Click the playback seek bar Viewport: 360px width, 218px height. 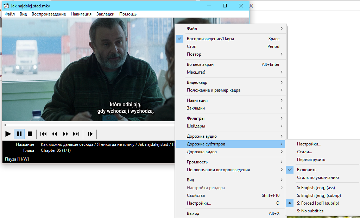(x=88, y=125)
